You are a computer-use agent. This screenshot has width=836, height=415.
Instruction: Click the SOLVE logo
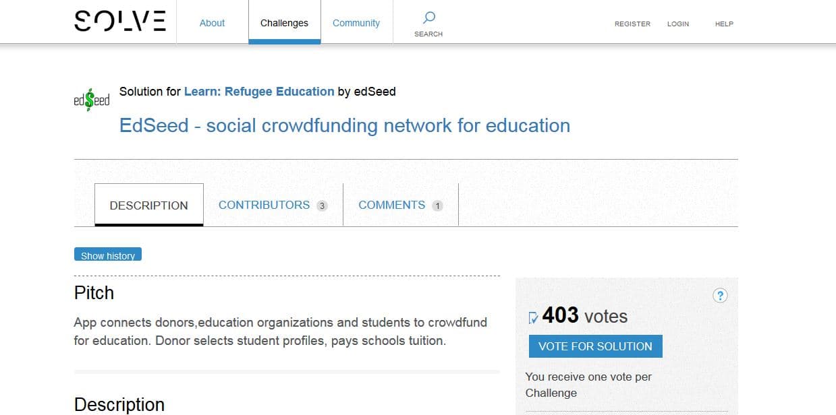[120, 22]
